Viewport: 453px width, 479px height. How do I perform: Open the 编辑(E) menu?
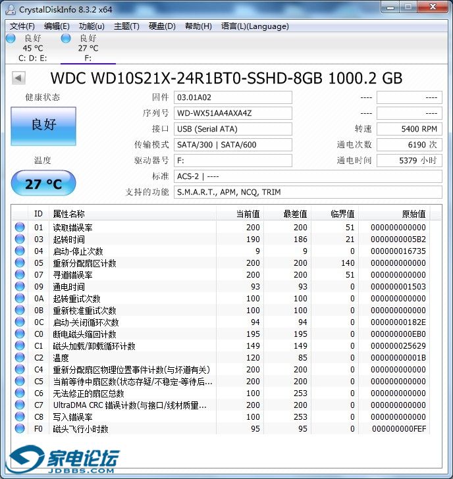[57, 26]
